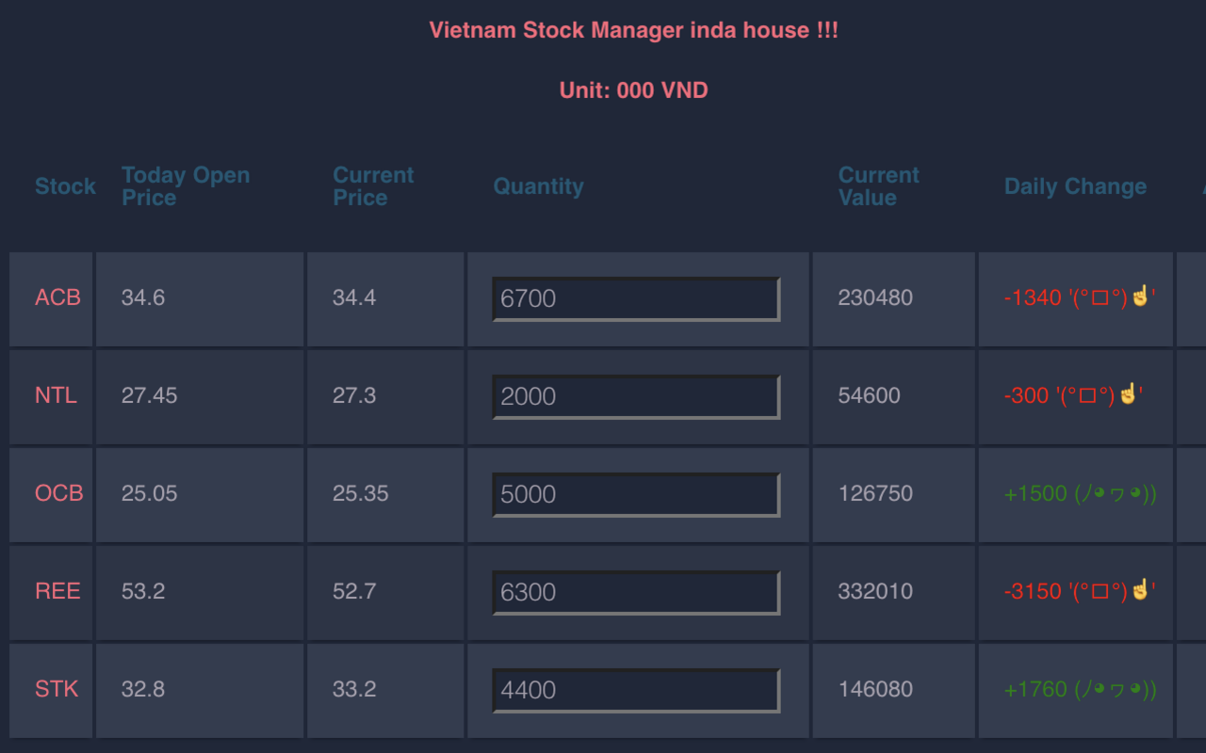Click the disapproval emoji beside REE's -3150
This screenshot has width=1206, height=753.
pos(1138,591)
